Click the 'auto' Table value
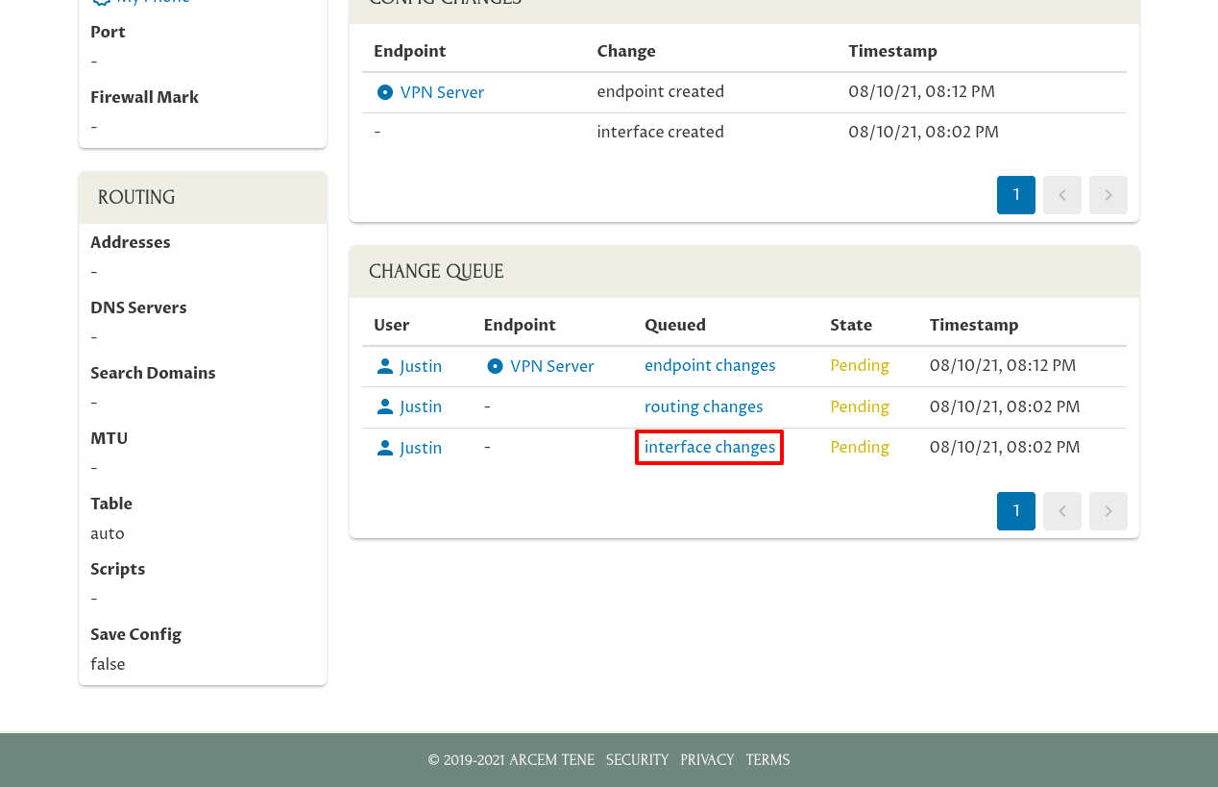Viewport: 1218px width, 787px height. tap(108, 533)
